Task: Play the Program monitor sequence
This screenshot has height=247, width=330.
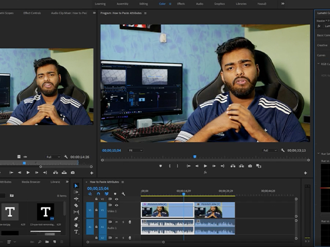Action: pyautogui.click(x=205, y=166)
